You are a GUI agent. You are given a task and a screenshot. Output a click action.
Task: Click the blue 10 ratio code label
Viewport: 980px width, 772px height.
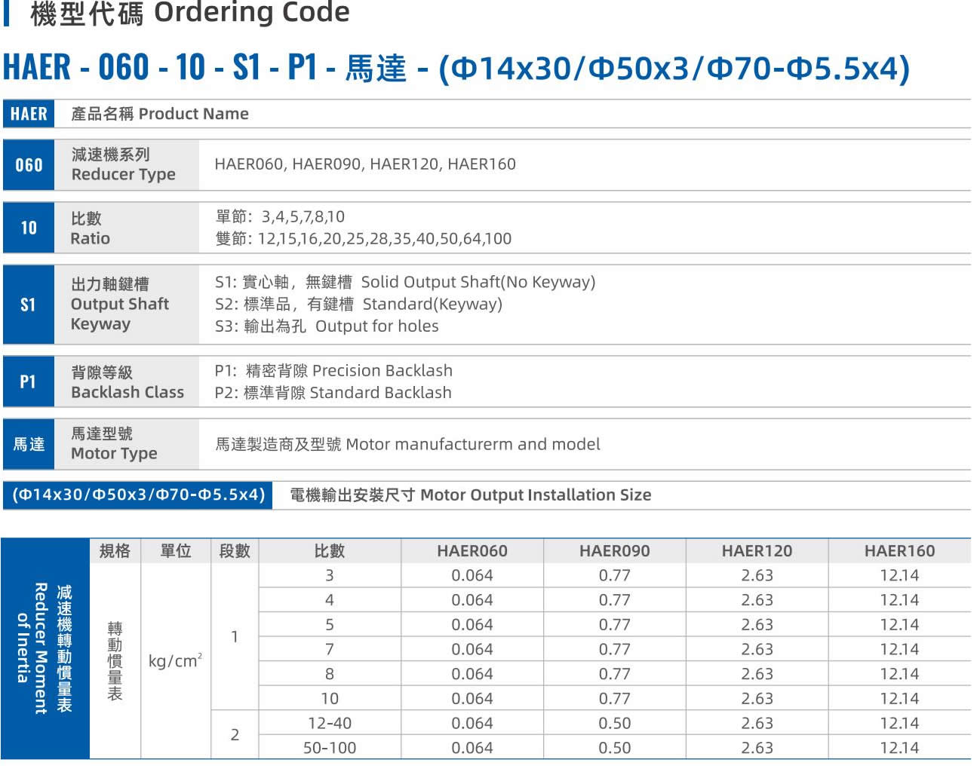(x=29, y=228)
